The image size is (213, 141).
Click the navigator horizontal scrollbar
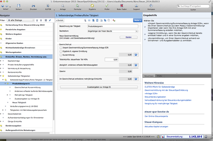(x=25, y=133)
